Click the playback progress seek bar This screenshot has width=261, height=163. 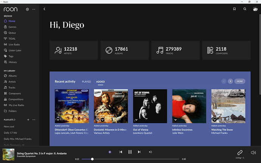click(x=130, y=159)
